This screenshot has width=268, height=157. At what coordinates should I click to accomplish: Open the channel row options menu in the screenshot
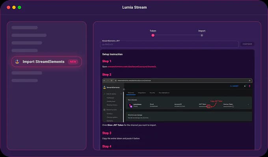point(248,105)
